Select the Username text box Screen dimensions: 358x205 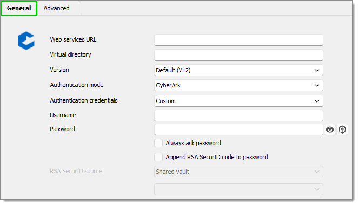(238, 115)
